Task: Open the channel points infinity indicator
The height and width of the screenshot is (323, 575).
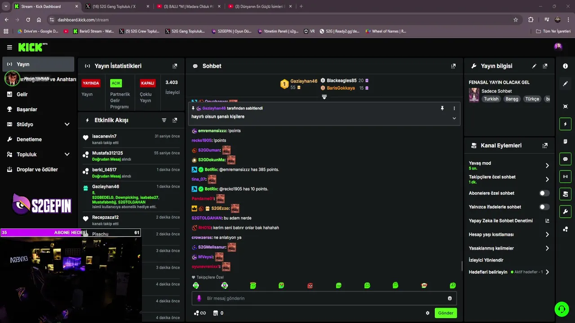Action: [x=200, y=313]
